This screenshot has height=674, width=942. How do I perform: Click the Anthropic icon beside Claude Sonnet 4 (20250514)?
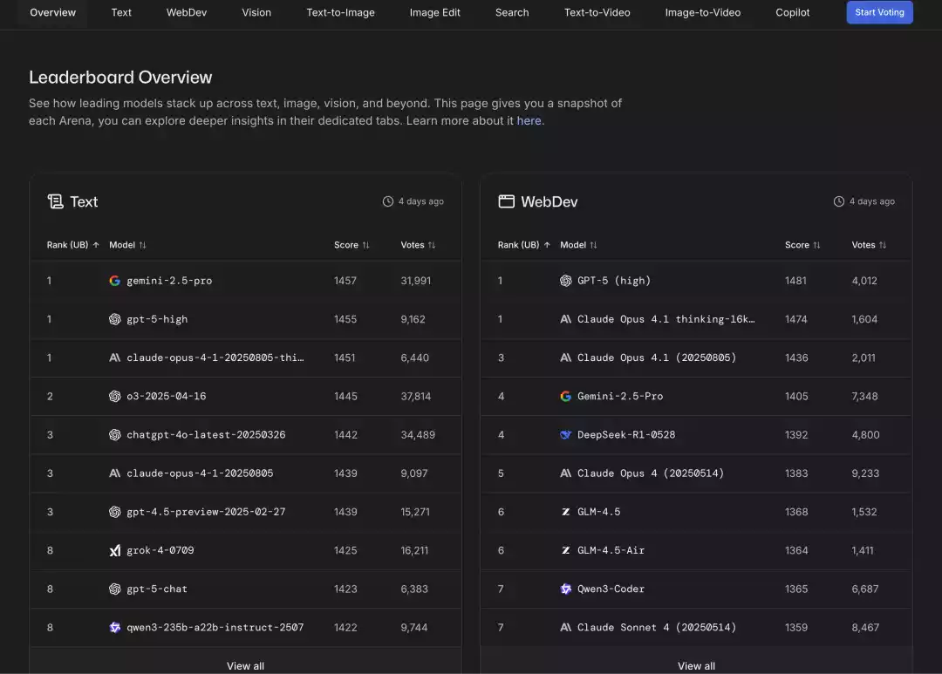pyautogui.click(x=565, y=627)
